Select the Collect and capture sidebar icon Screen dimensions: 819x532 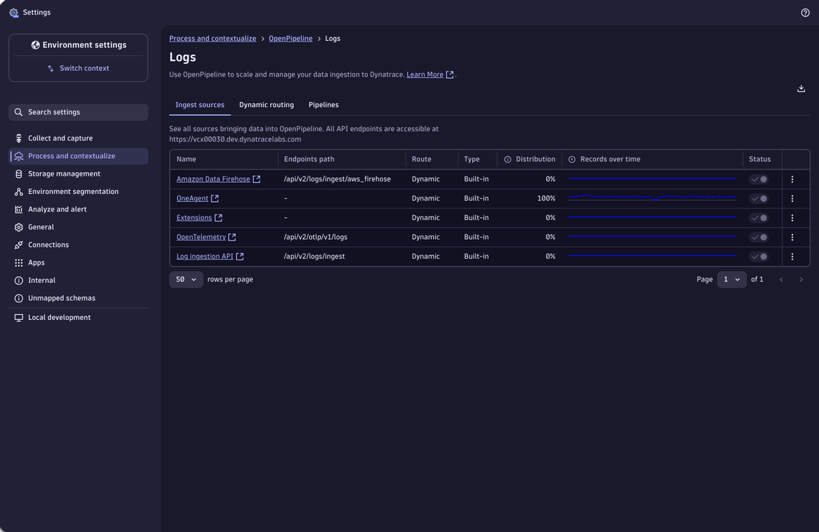[17, 138]
